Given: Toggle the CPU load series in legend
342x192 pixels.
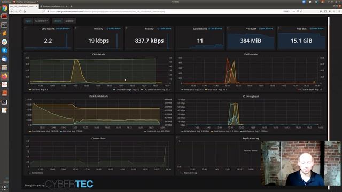Looking at the screenshot, I should pos(38,90).
